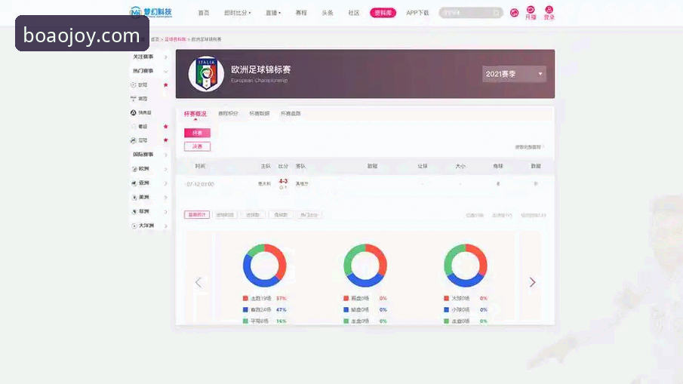The height and width of the screenshot is (384, 683).
Task: Open the 数据 column icon in match row
Action: coord(536,184)
